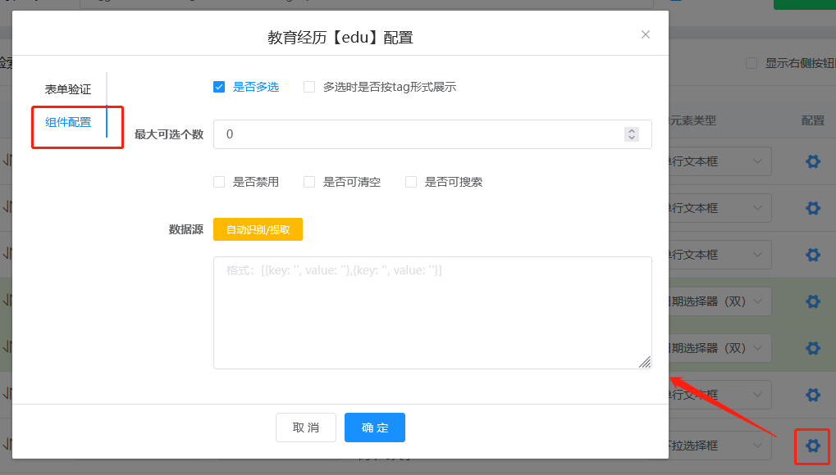Open settings gear for second 日期选择器（双） row
This screenshot has width=836, height=475.
coord(811,347)
